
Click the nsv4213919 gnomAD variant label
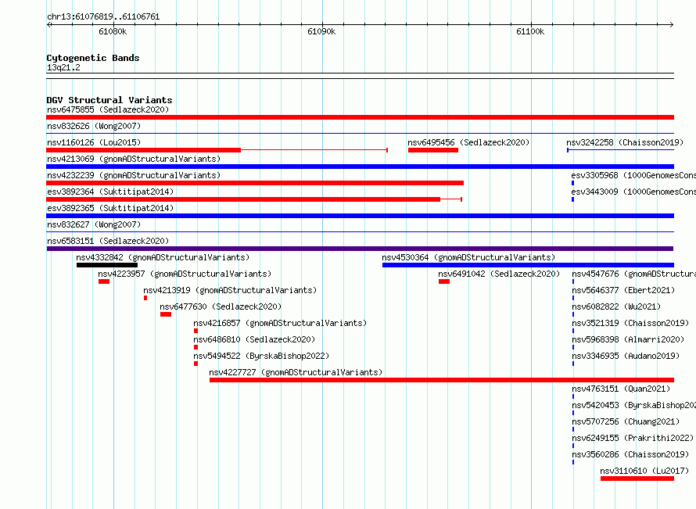point(230,290)
